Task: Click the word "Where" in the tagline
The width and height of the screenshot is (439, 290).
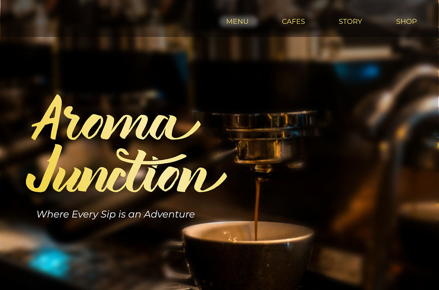Action: 53,214
